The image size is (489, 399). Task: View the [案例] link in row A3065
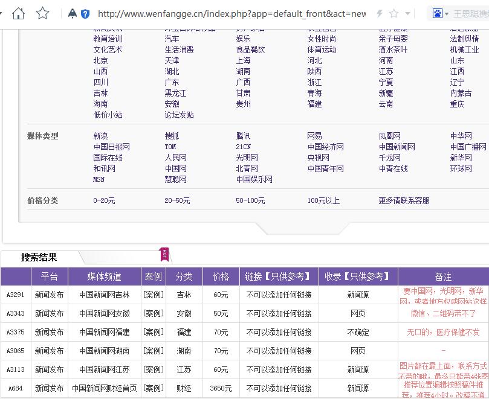tap(154, 351)
